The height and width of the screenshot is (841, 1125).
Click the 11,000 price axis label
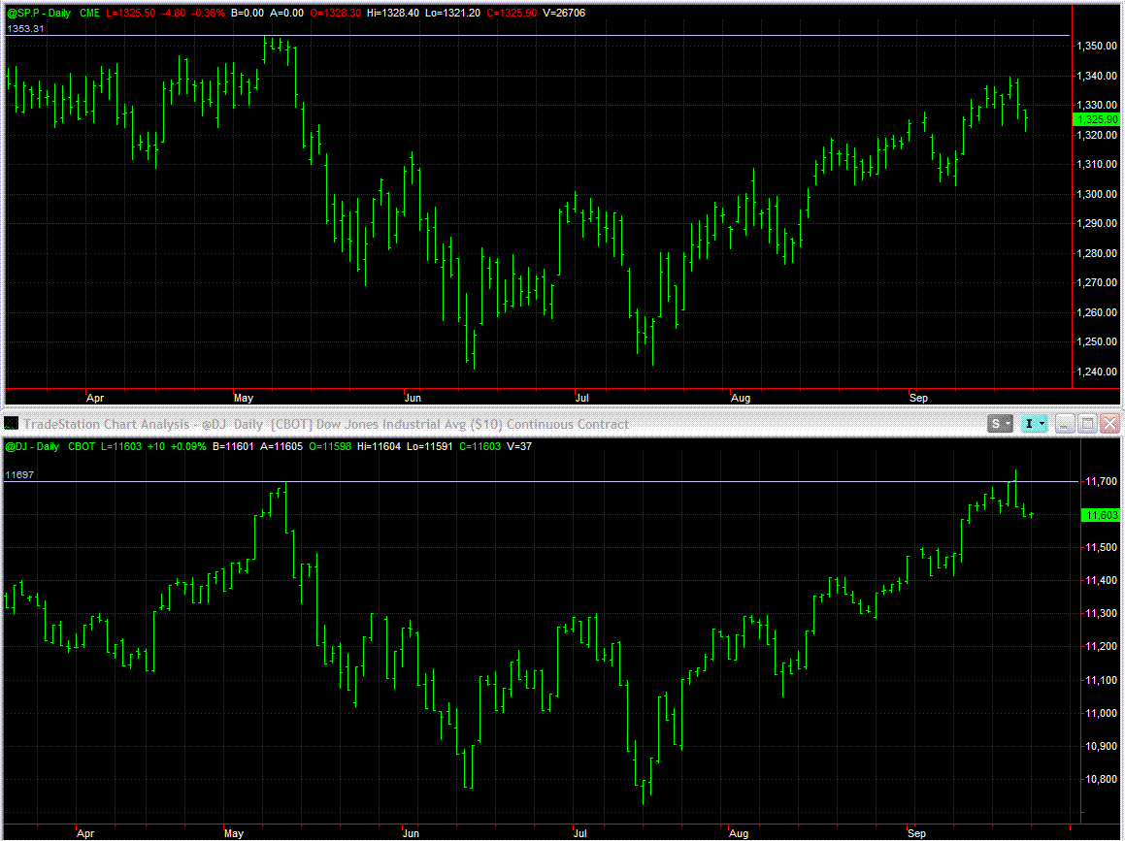coord(1102,713)
